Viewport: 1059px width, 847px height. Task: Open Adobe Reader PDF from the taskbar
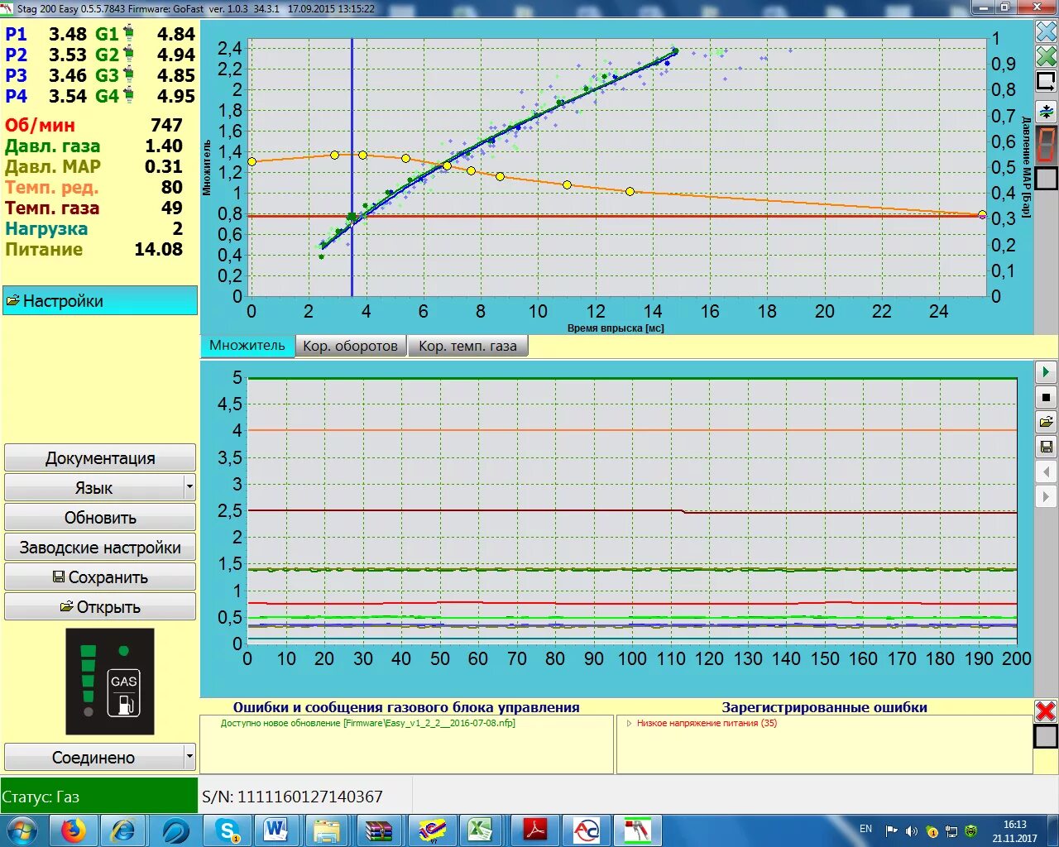[x=535, y=830]
